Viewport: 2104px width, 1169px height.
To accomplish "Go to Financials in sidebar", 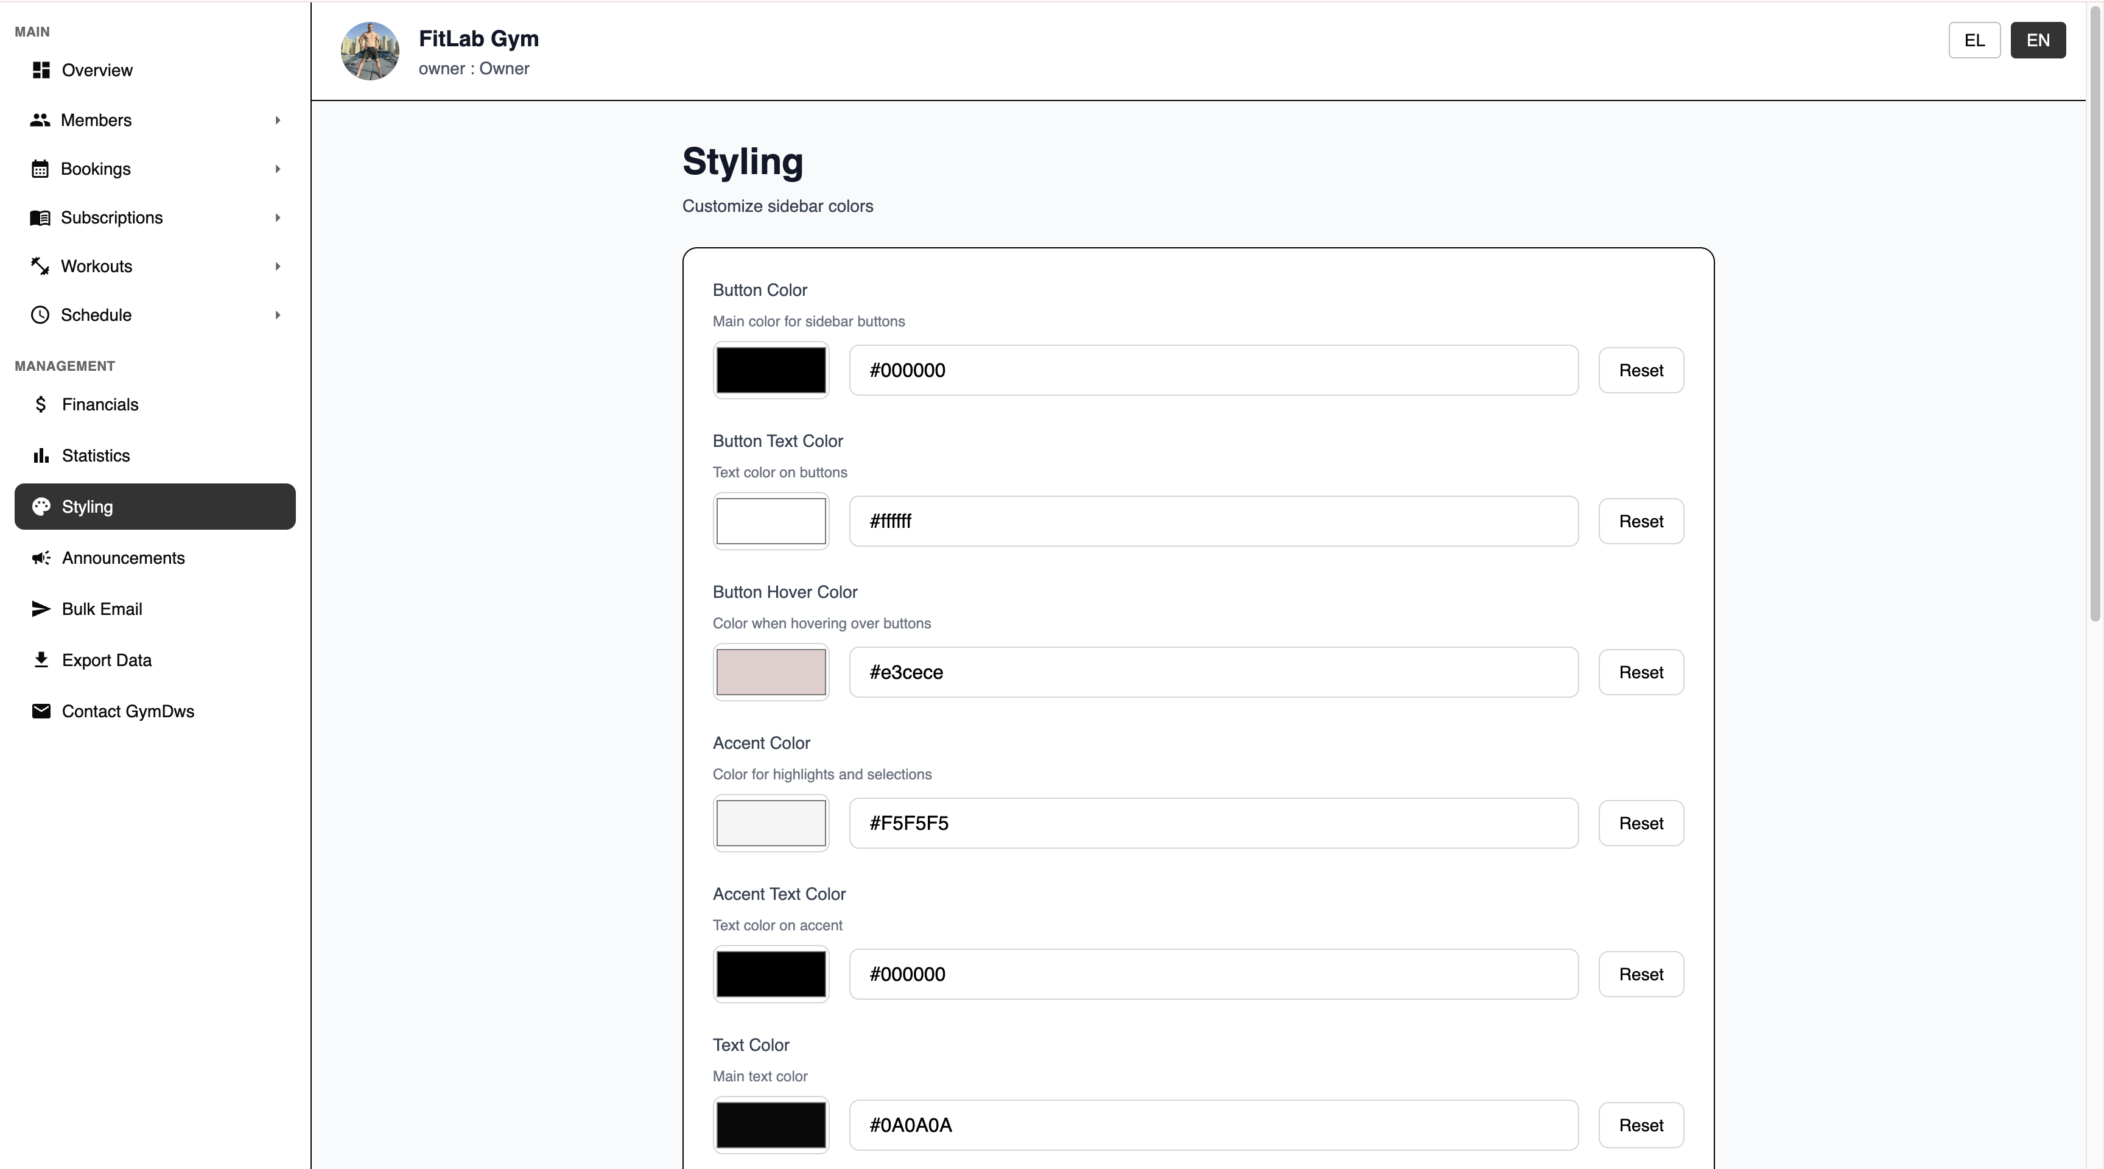I will point(155,404).
